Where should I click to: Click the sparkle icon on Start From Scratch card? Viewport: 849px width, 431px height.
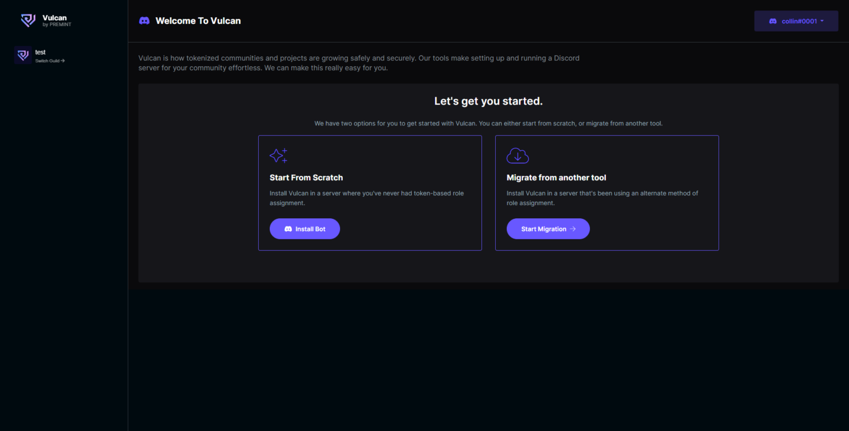click(279, 155)
